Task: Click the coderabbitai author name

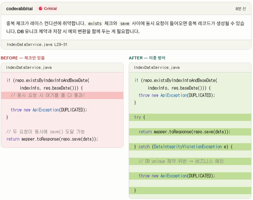Action: click(x=19, y=8)
